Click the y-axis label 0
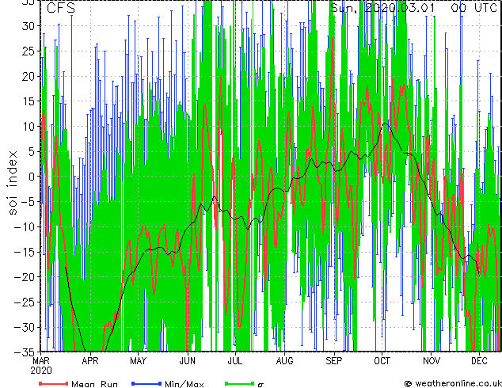502x388 pixels. click(x=32, y=177)
